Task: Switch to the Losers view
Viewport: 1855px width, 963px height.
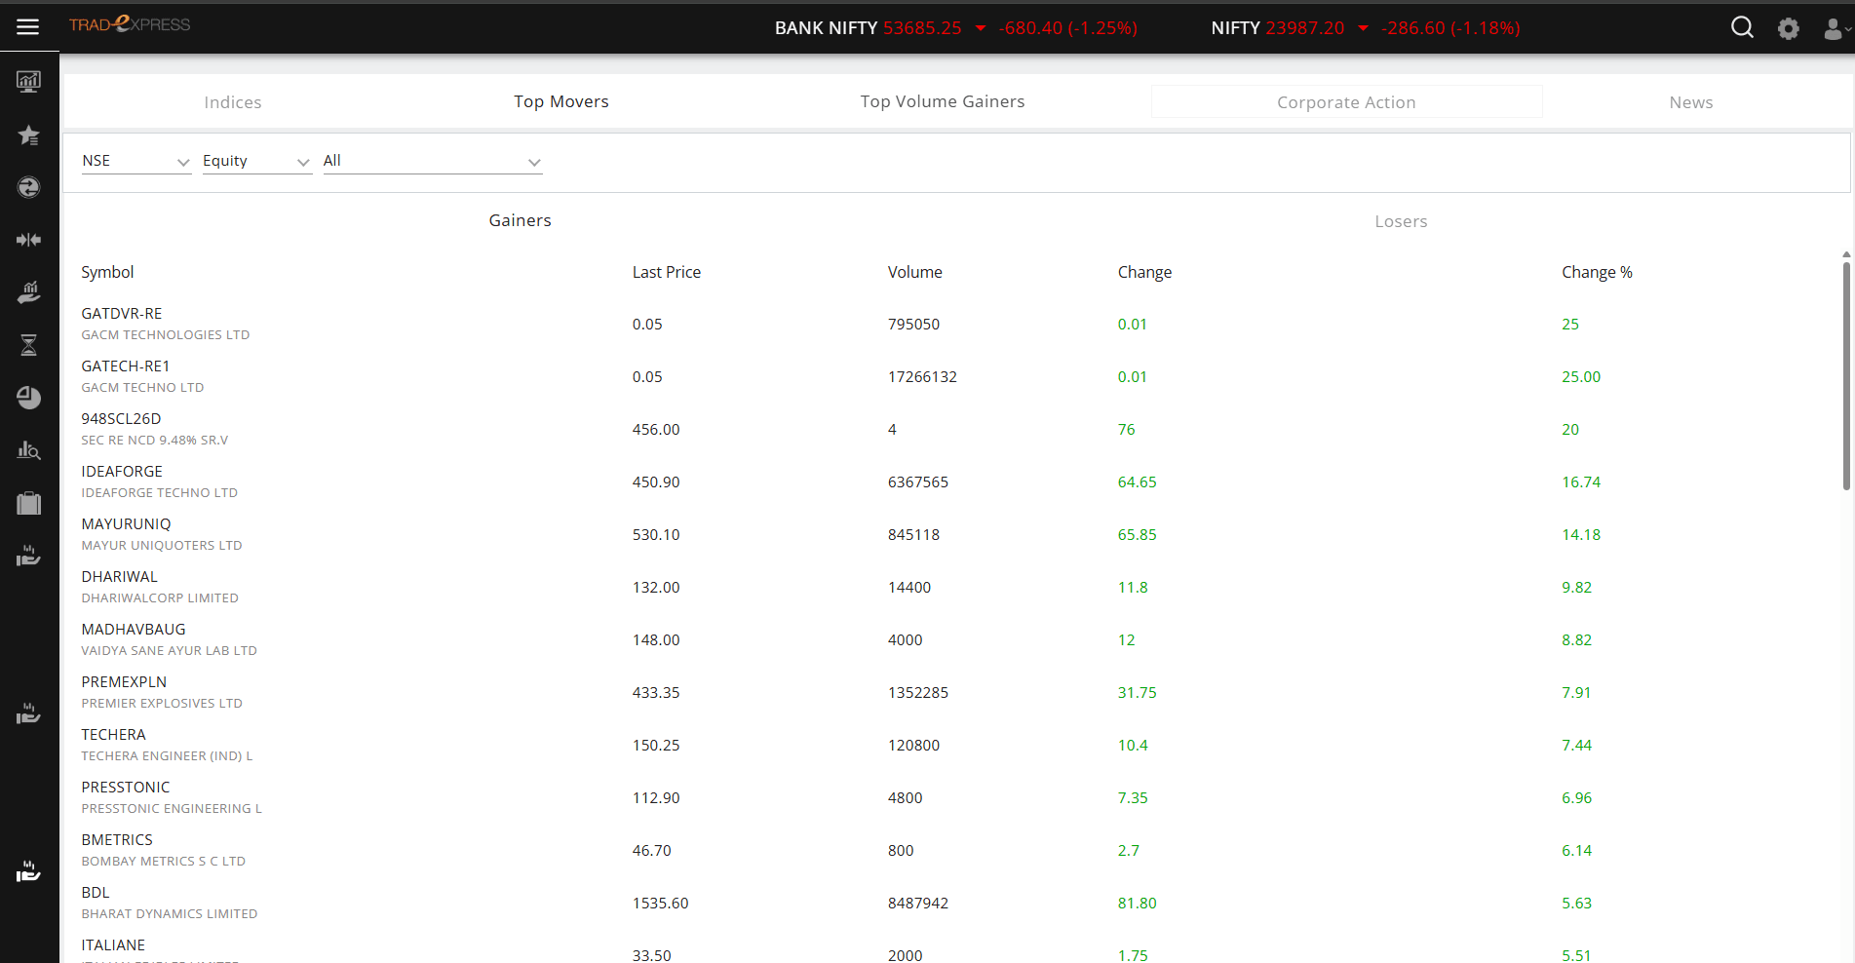Action: point(1401,220)
